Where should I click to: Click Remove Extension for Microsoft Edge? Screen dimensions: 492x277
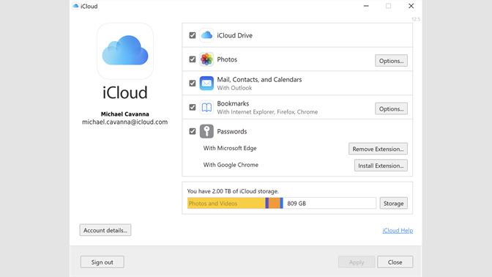click(x=378, y=149)
